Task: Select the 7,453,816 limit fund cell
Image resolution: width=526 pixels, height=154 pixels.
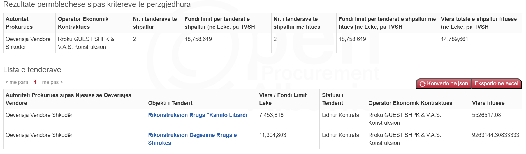Action: pyautogui.click(x=271, y=115)
